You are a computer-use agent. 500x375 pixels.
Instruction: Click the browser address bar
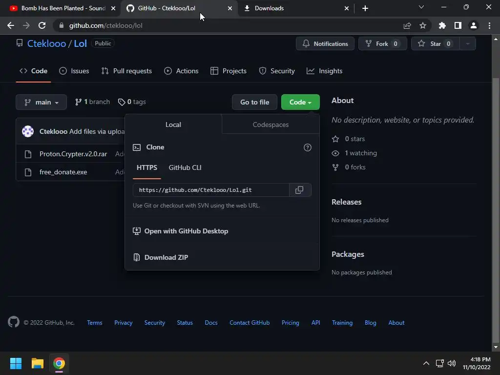point(229,25)
